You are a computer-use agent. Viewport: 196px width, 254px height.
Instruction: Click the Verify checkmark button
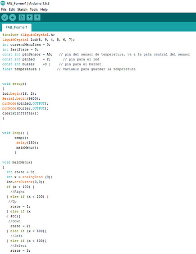click(5, 18)
